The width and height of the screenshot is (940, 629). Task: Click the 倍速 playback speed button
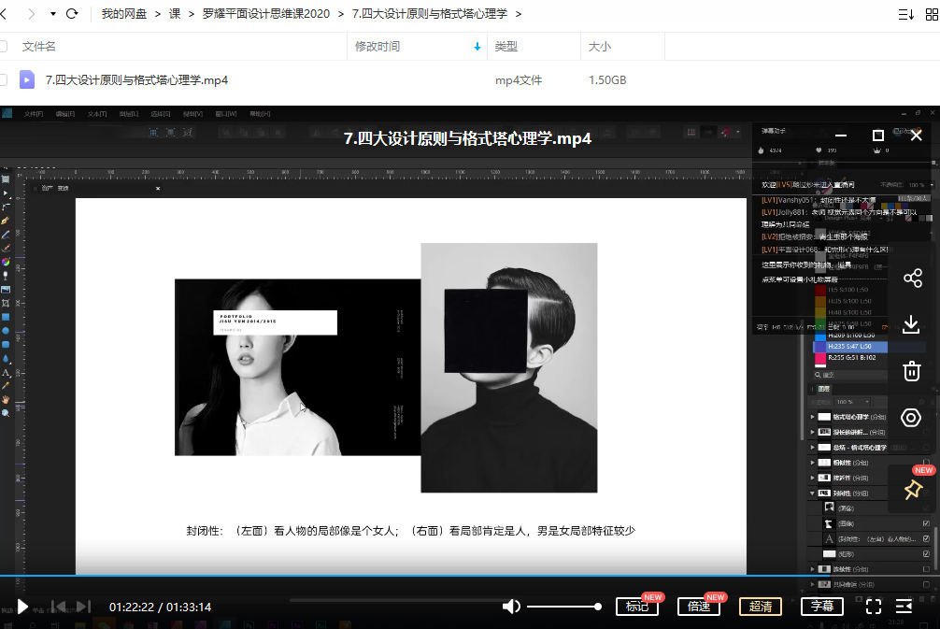699,607
